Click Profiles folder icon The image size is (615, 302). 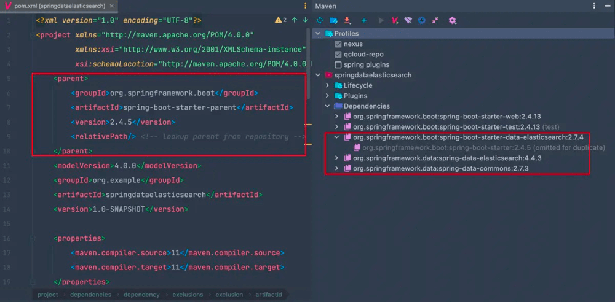(x=328, y=34)
